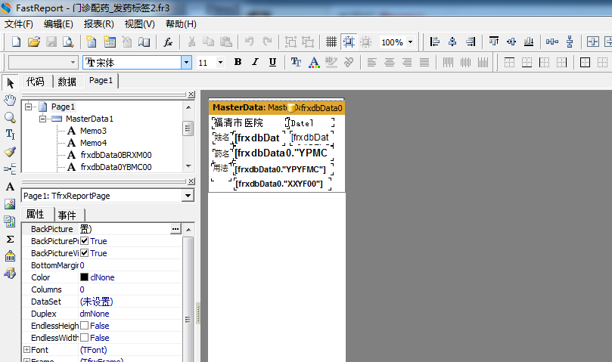This screenshot has width=612, height=362.
Task: Open a report file with the folder icon
Action: coord(34,42)
